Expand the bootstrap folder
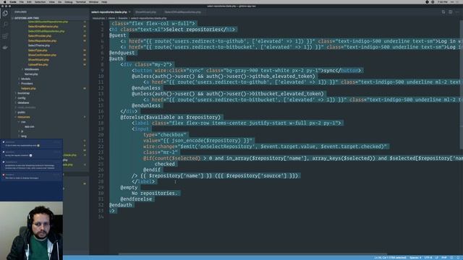463x260 pixels. tap(24, 93)
